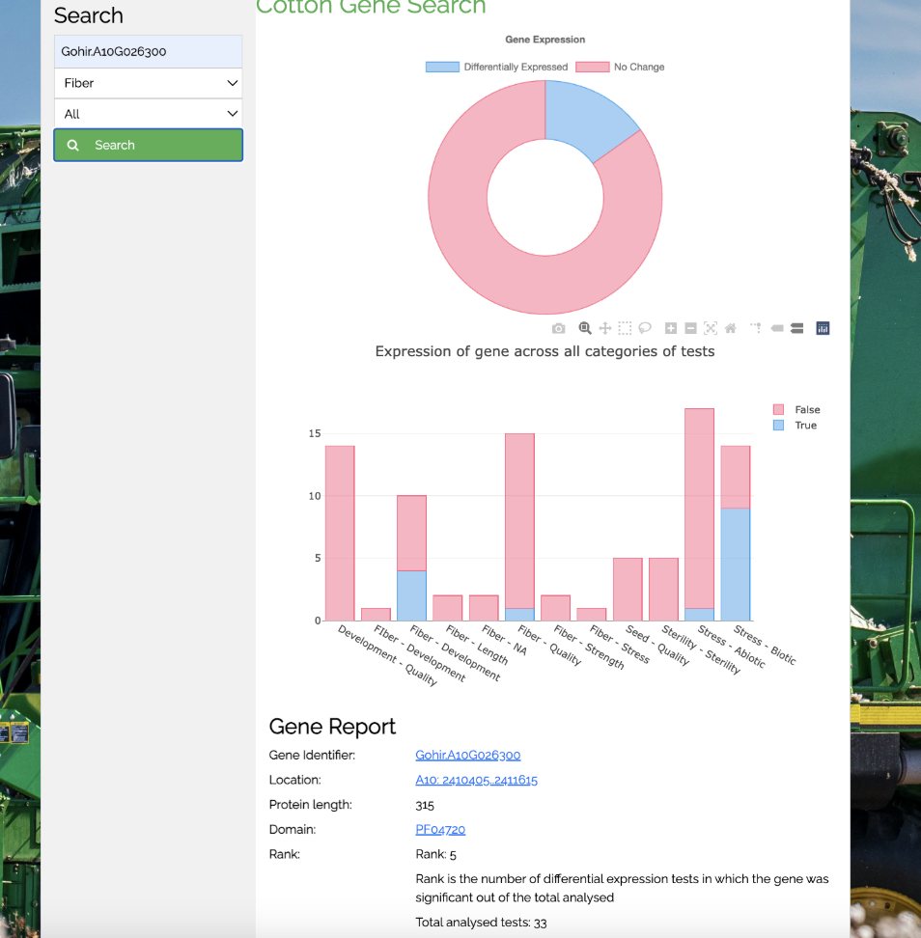This screenshot has width=921, height=938.
Task: Click the magnifier icon on Search button
Action: point(73,146)
